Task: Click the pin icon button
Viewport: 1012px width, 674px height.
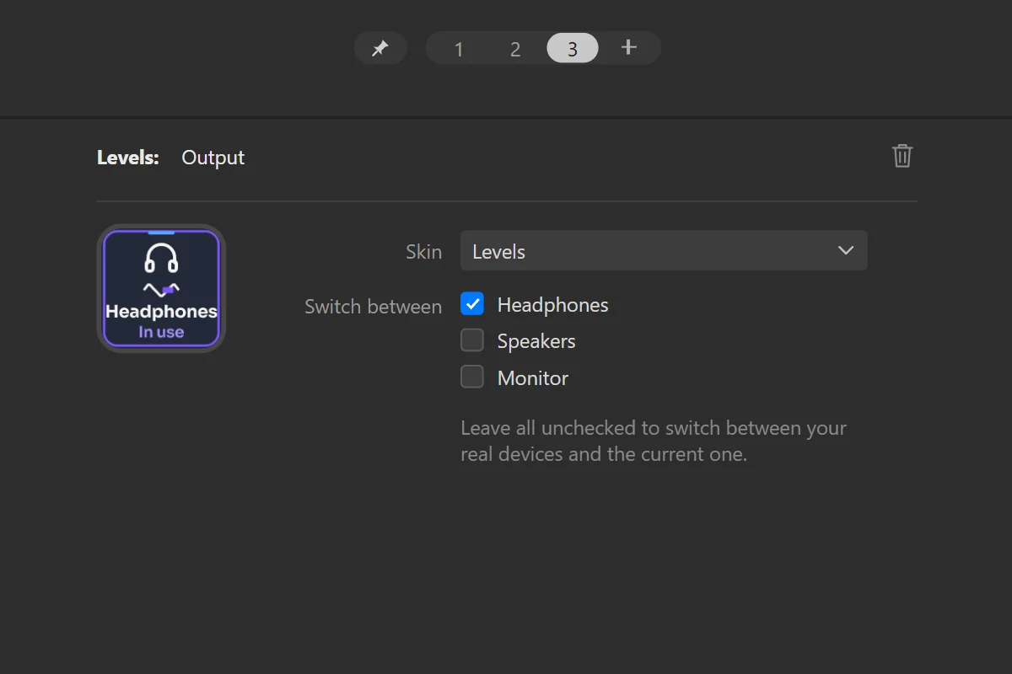Action: 380,48
